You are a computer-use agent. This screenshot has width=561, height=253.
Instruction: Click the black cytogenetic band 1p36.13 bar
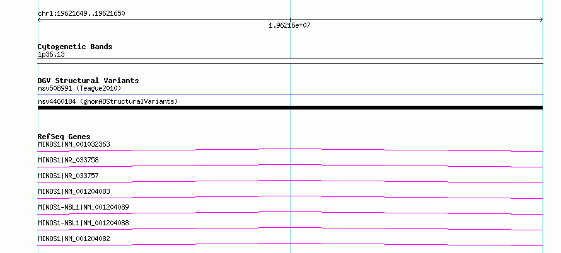pyautogui.click(x=290, y=61)
